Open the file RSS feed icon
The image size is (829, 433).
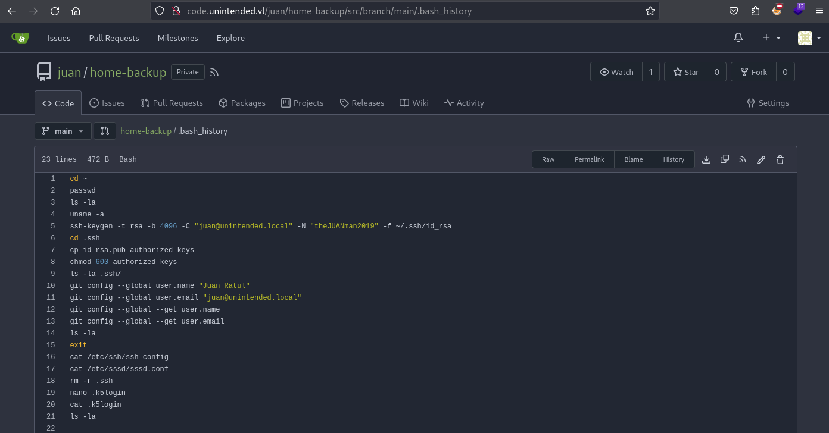coord(743,159)
